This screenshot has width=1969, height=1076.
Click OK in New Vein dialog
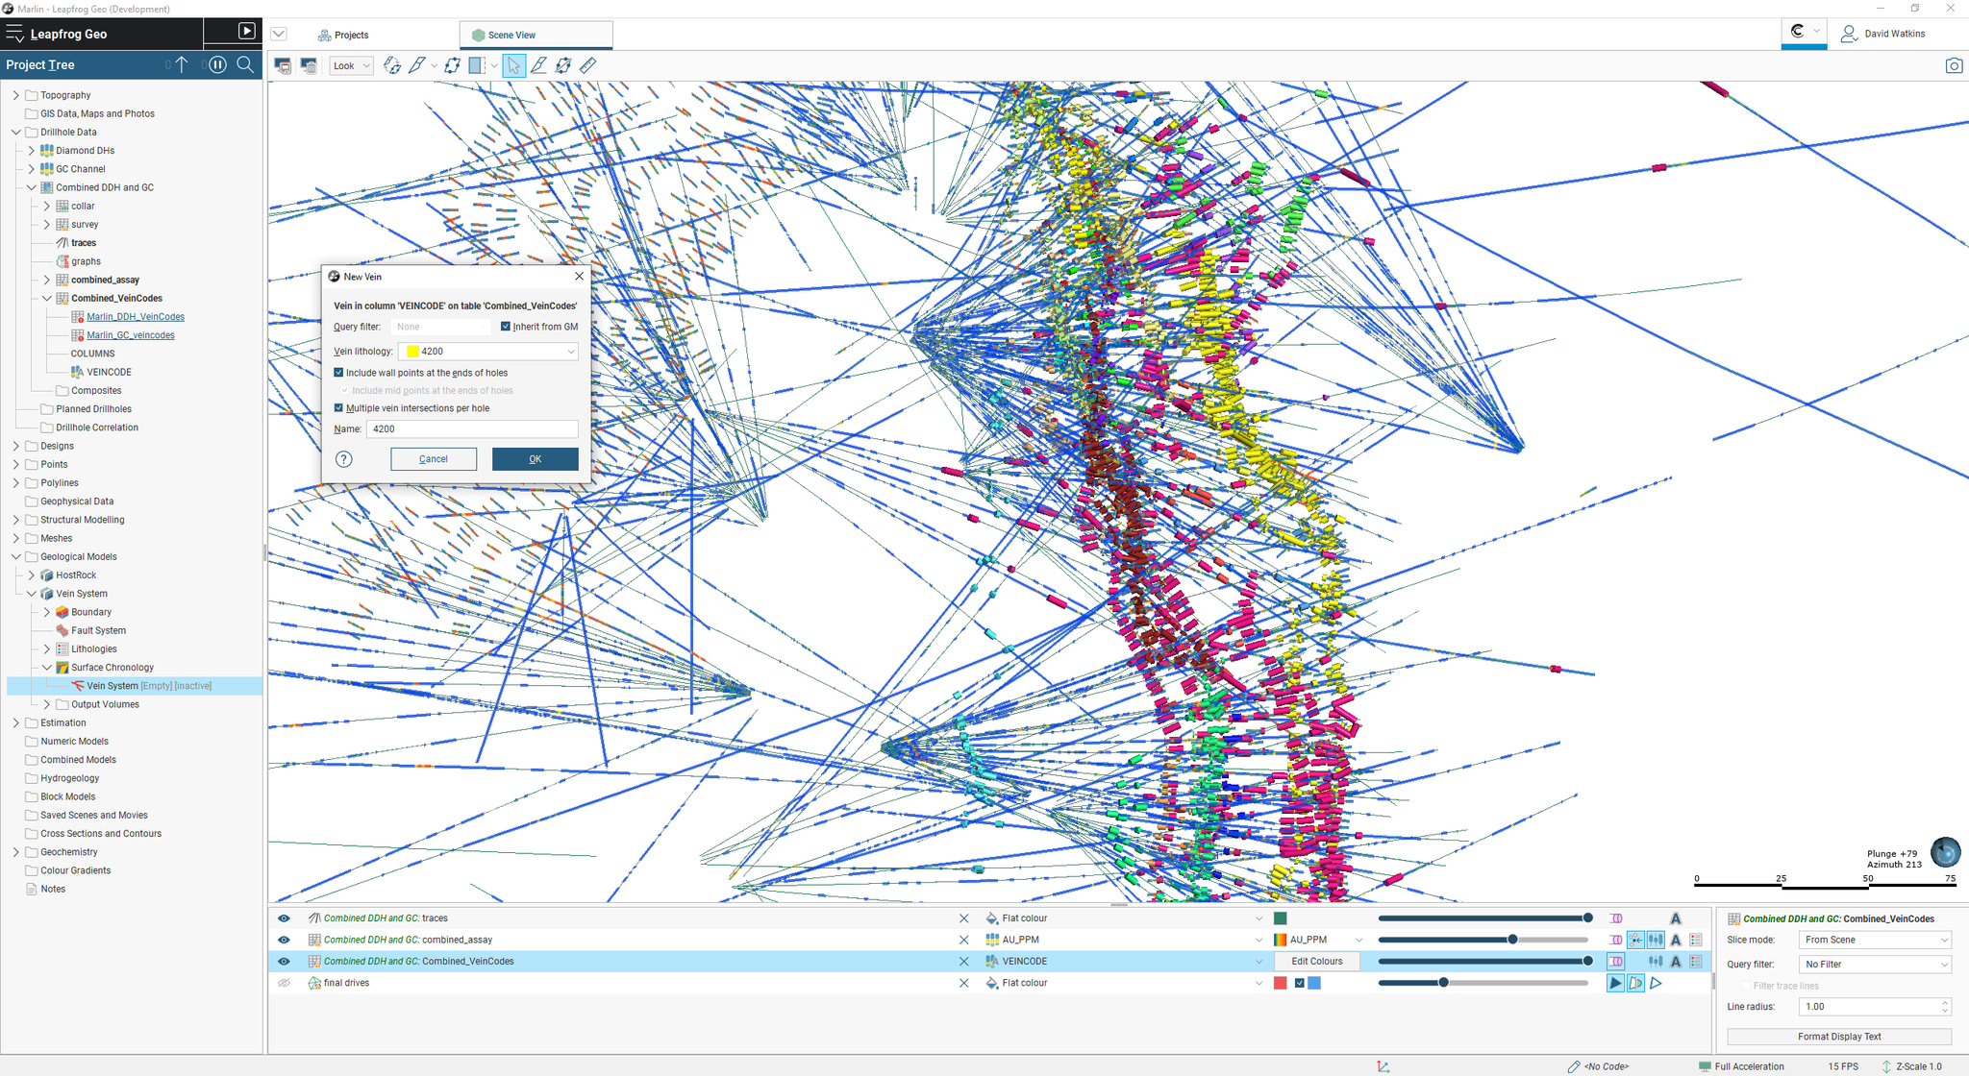coord(536,459)
